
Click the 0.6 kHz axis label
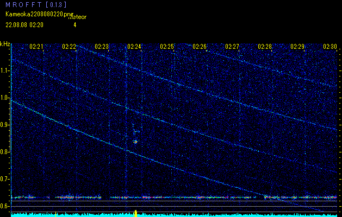click(4, 206)
